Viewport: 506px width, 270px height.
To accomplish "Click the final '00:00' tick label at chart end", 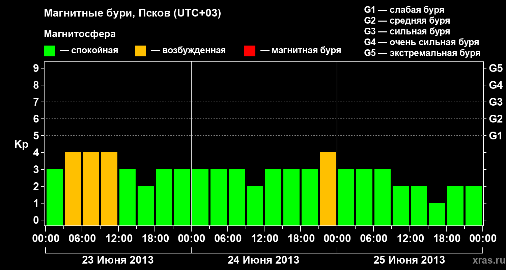I will click(x=483, y=239).
